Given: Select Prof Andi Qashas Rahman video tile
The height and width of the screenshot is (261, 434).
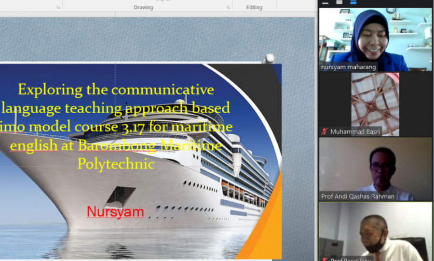Looking at the screenshot, I should 375,169.
